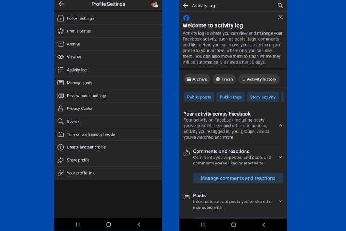The height and width of the screenshot is (231, 346).
Task: Tap the Posts section icon
Action: click(187, 197)
